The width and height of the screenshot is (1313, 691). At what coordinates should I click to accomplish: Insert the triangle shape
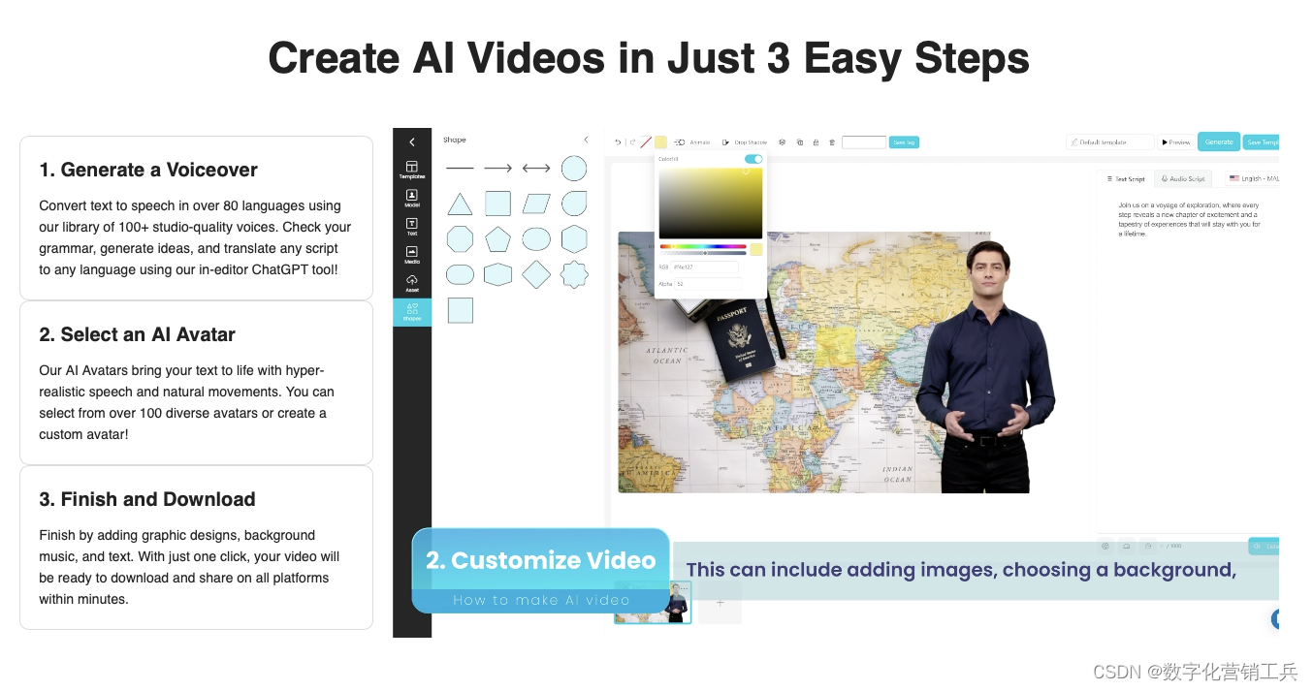pos(460,204)
